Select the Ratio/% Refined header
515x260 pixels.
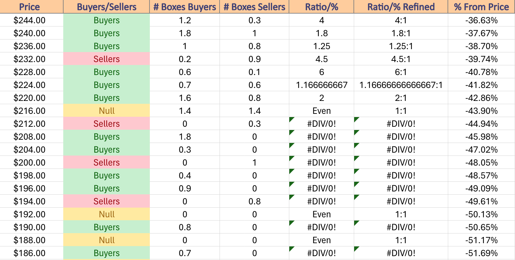tap(401, 7)
